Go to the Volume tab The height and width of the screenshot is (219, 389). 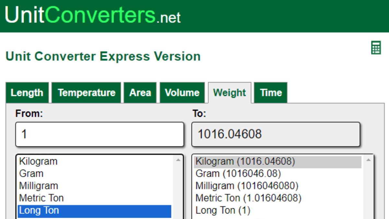click(182, 93)
